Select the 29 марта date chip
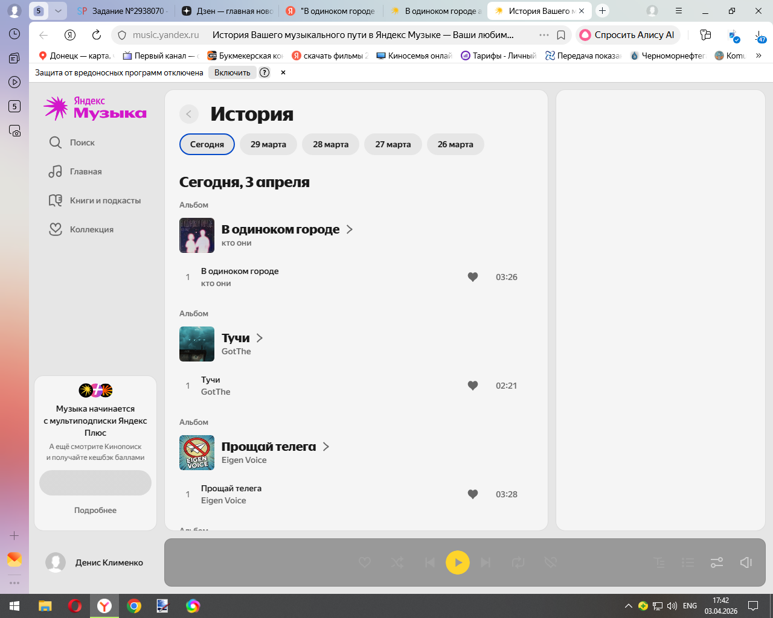This screenshot has width=773, height=618. point(268,144)
